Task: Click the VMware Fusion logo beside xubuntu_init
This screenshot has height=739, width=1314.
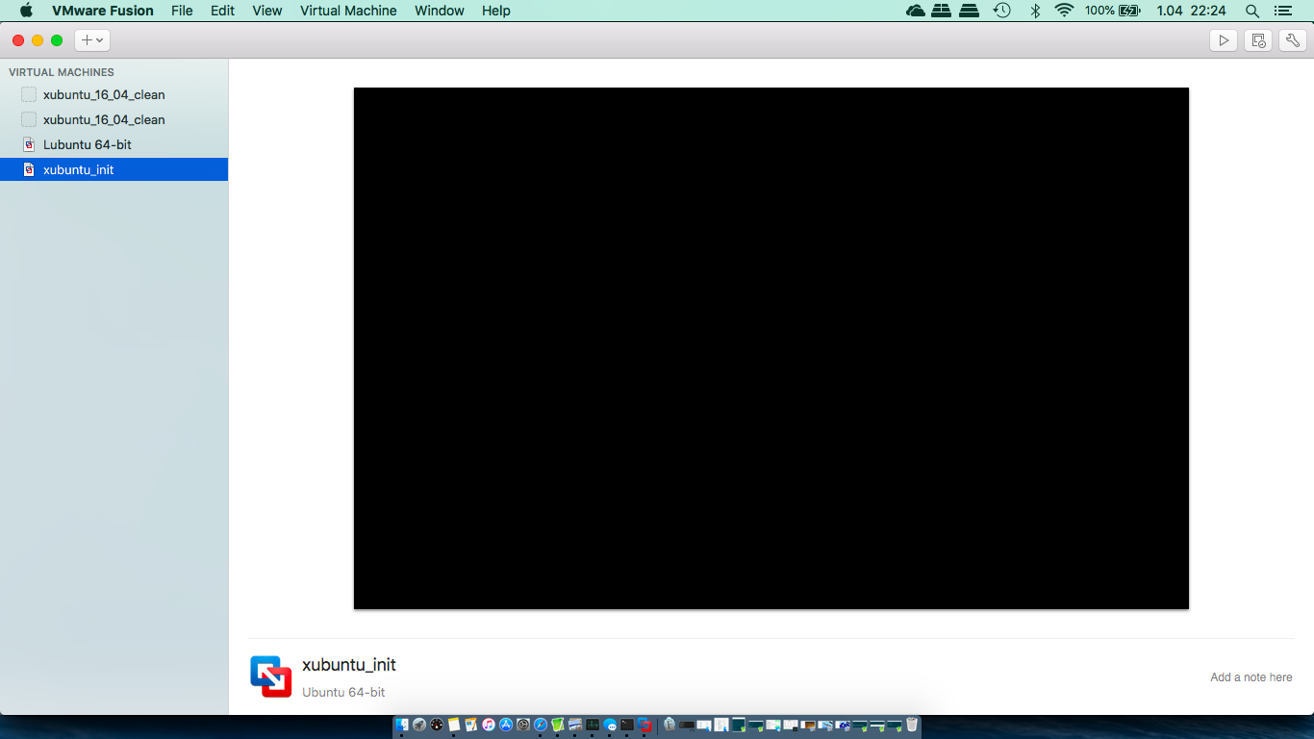Action: (271, 676)
